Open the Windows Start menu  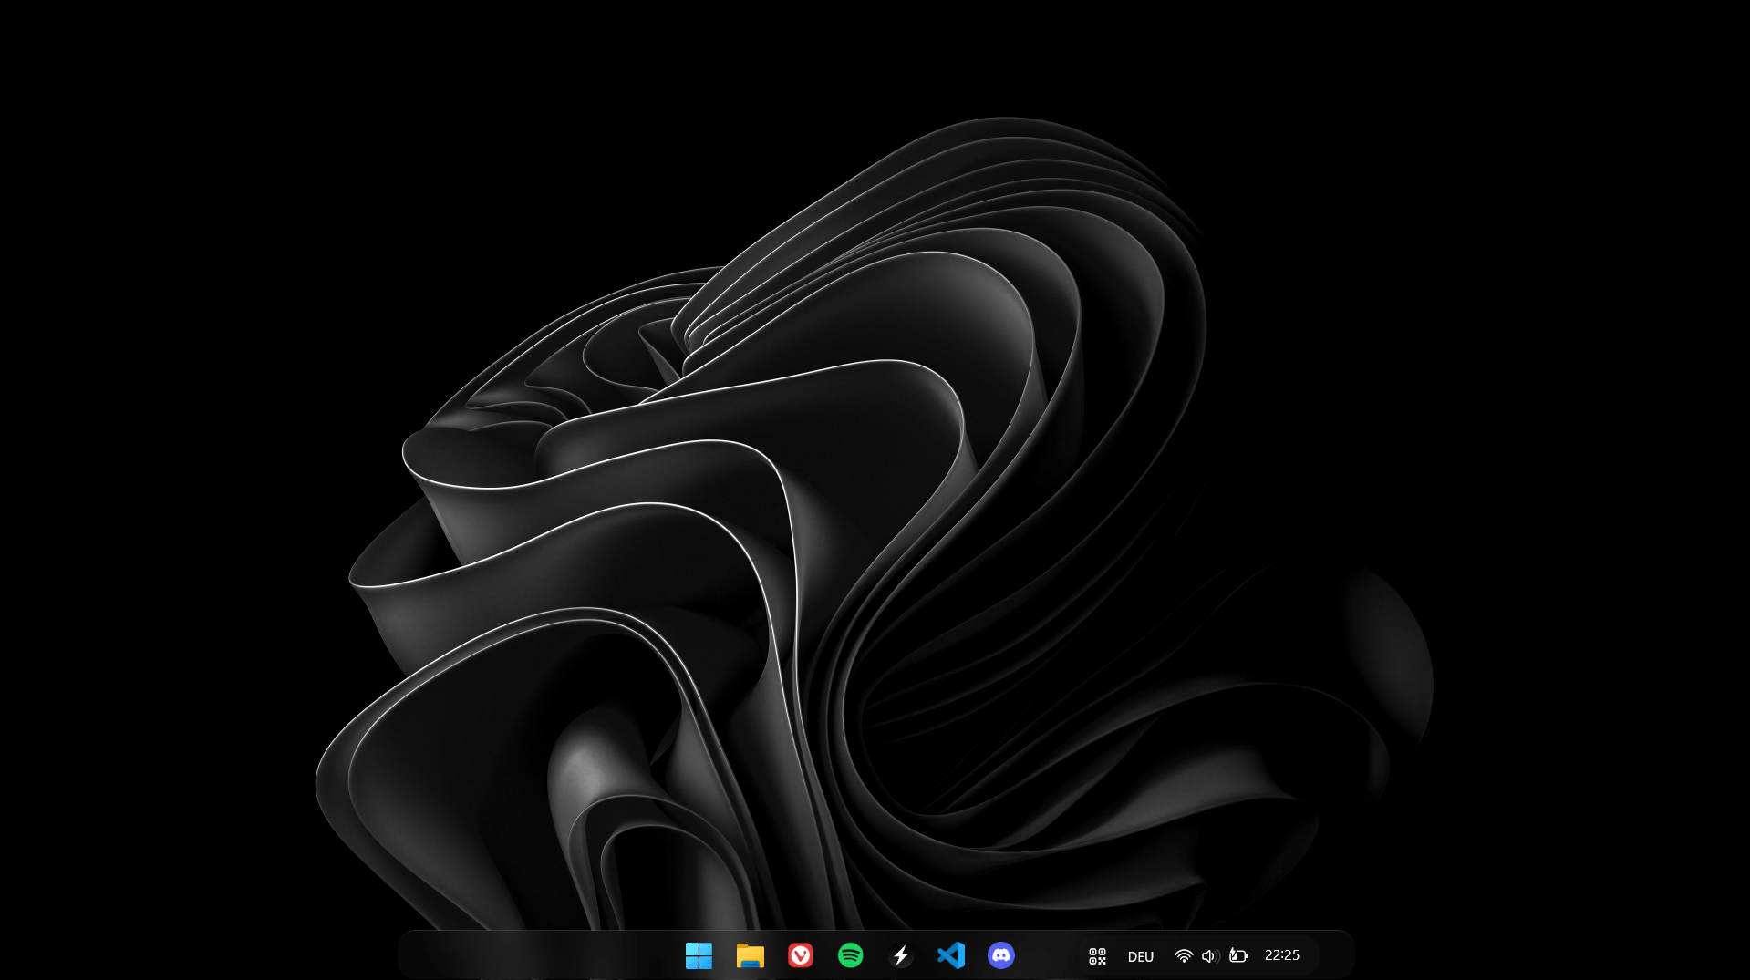[x=699, y=955]
